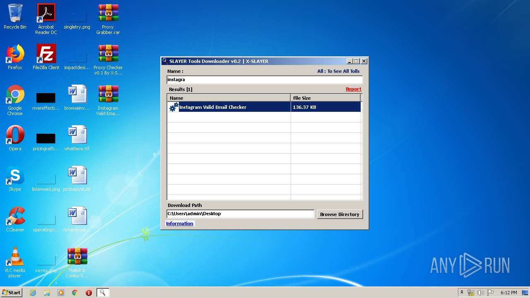Click 'All : To See All Tolls' hint text

tap(338, 71)
